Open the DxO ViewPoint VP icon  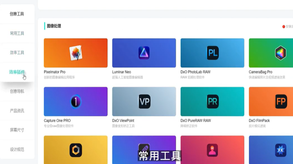(x=144, y=102)
